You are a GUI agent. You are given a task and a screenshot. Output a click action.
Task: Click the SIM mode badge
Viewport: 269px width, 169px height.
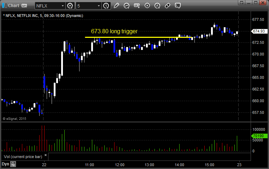24,6
